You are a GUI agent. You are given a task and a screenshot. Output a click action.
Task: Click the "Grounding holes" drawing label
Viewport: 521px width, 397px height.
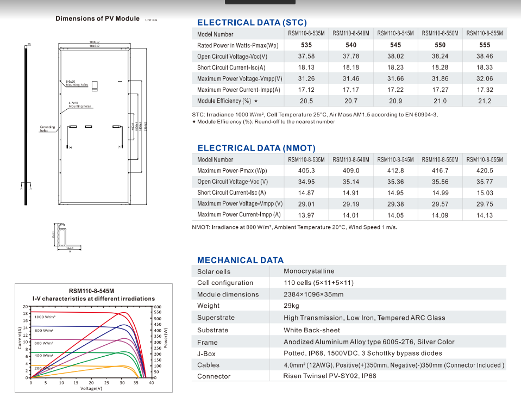point(47,129)
